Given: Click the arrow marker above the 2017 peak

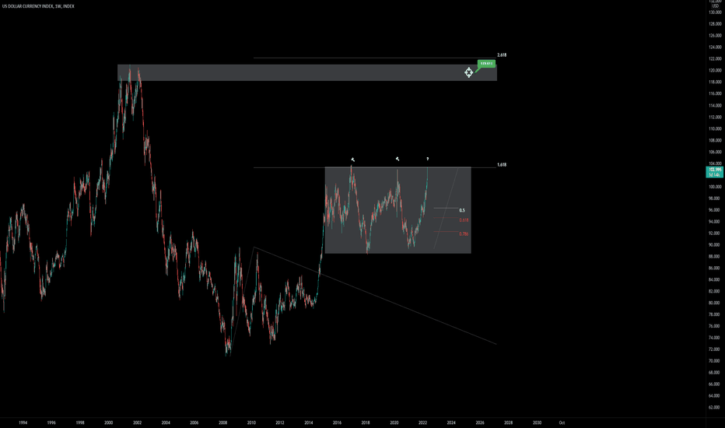Looking at the screenshot, I should (x=353, y=160).
